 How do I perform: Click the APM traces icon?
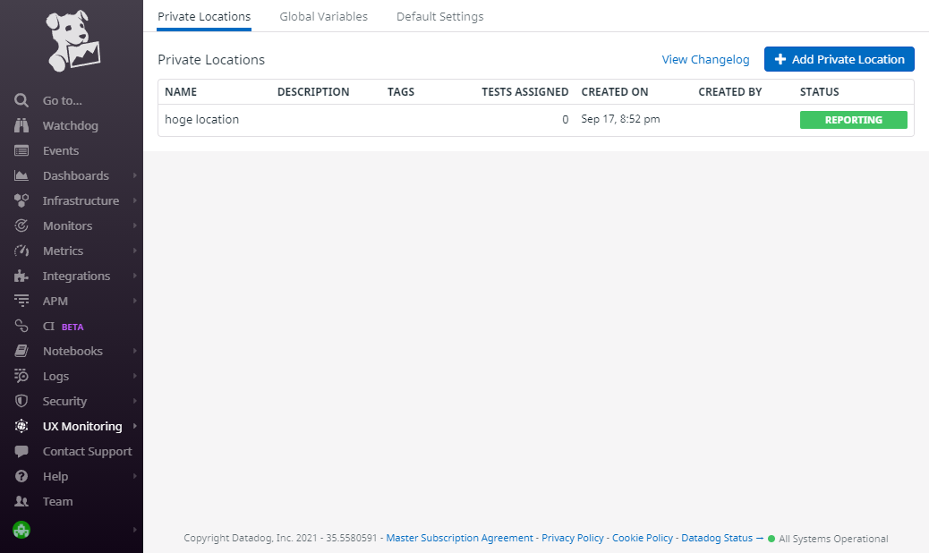pyautogui.click(x=21, y=301)
